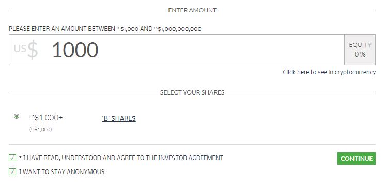Click the small US currency prefix

20,49
